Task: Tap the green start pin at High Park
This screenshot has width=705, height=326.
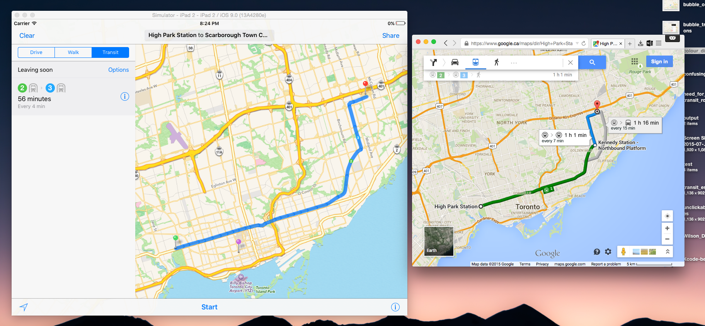Action: point(175,242)
